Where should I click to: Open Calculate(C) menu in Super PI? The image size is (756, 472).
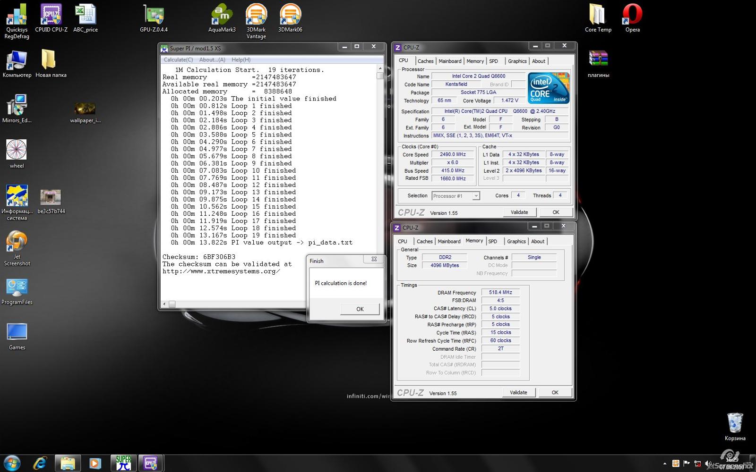click(178, 60)
